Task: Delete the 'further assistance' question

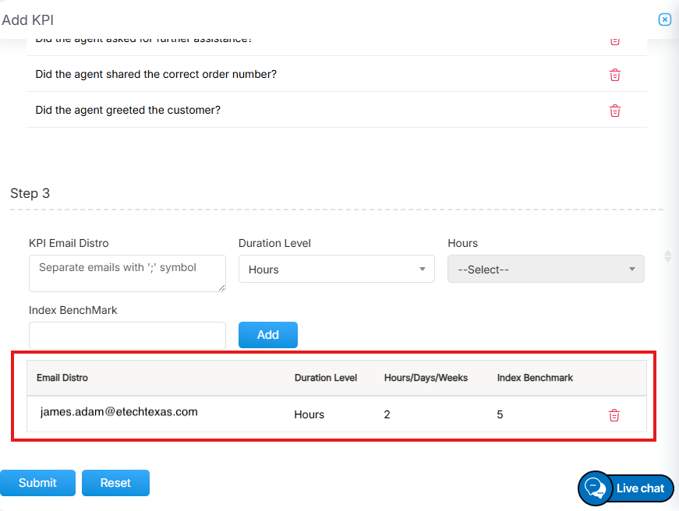Action: coord(614,41)
